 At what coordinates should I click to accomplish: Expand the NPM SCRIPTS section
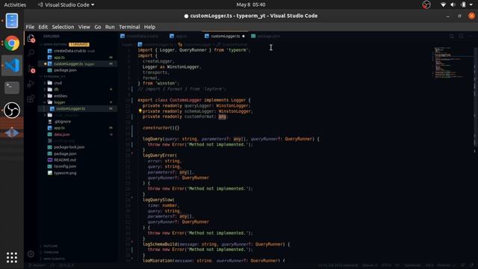point(54,259)
